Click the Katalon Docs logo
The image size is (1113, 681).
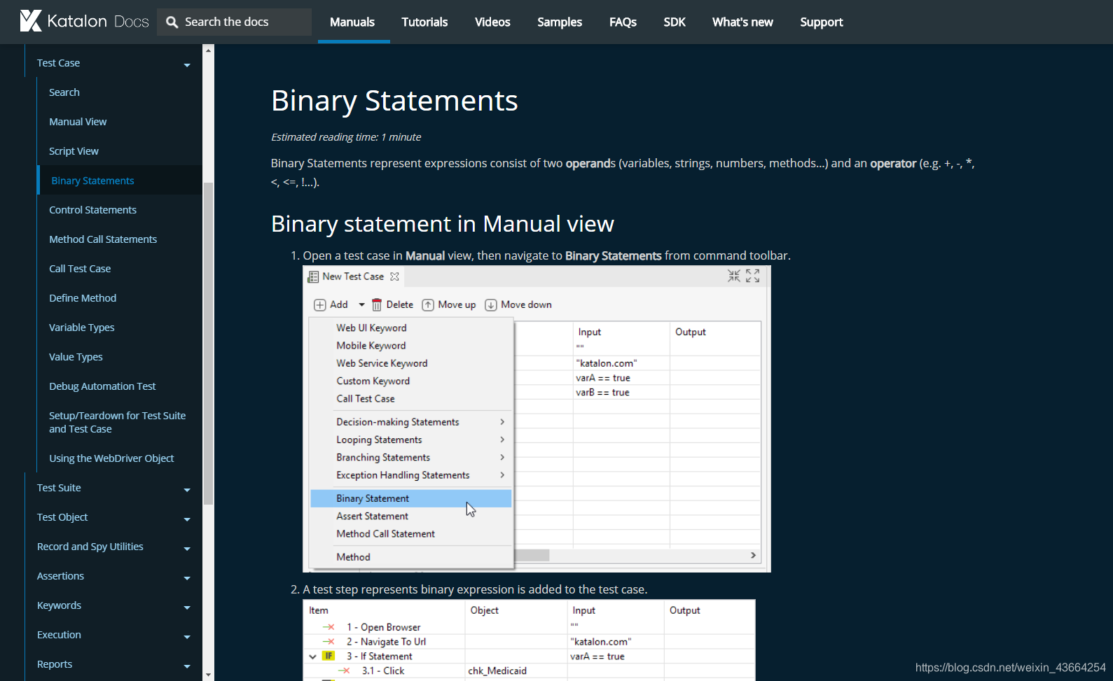coord(84,22)
